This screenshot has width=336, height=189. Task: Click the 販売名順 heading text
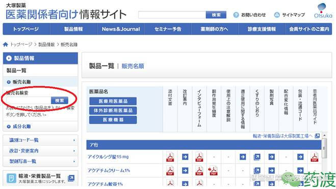click(x=133, y=66)
